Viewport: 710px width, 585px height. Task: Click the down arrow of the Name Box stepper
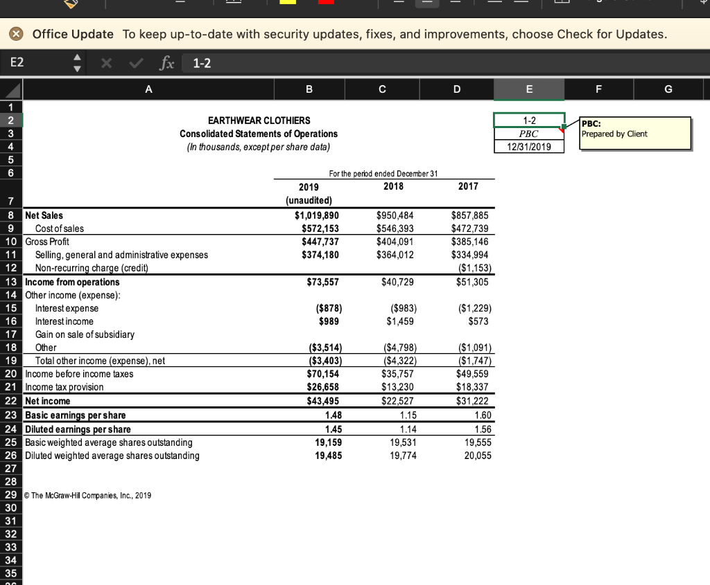point(76,68)
